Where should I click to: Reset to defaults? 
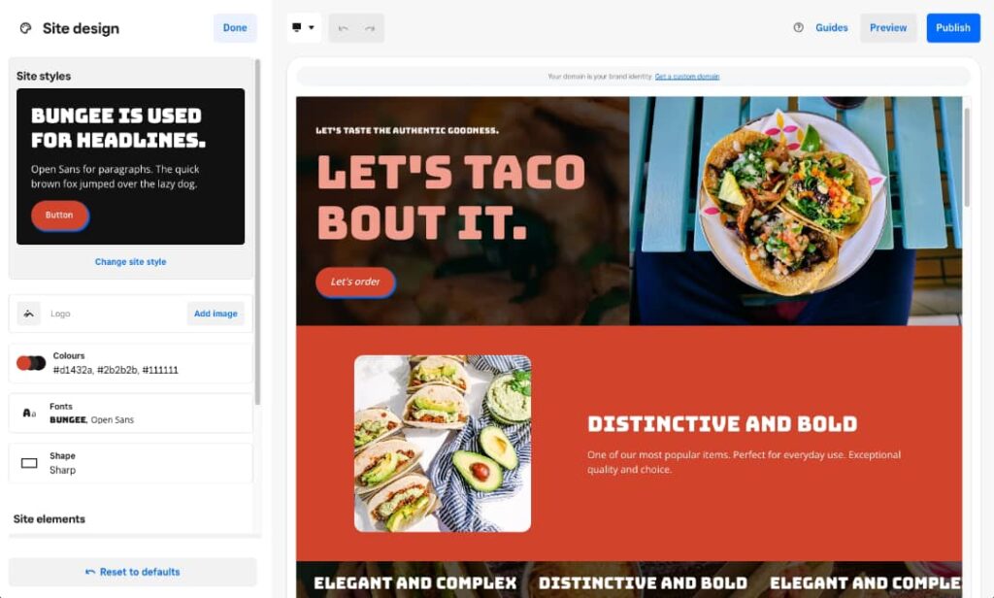coord(132,572)
